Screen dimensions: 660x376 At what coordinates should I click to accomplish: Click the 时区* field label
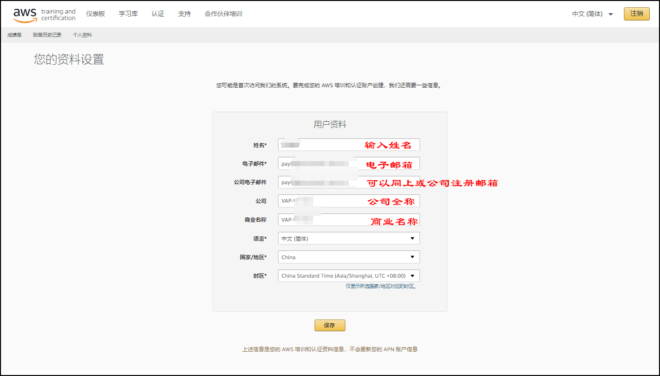[x=260, y=276]
